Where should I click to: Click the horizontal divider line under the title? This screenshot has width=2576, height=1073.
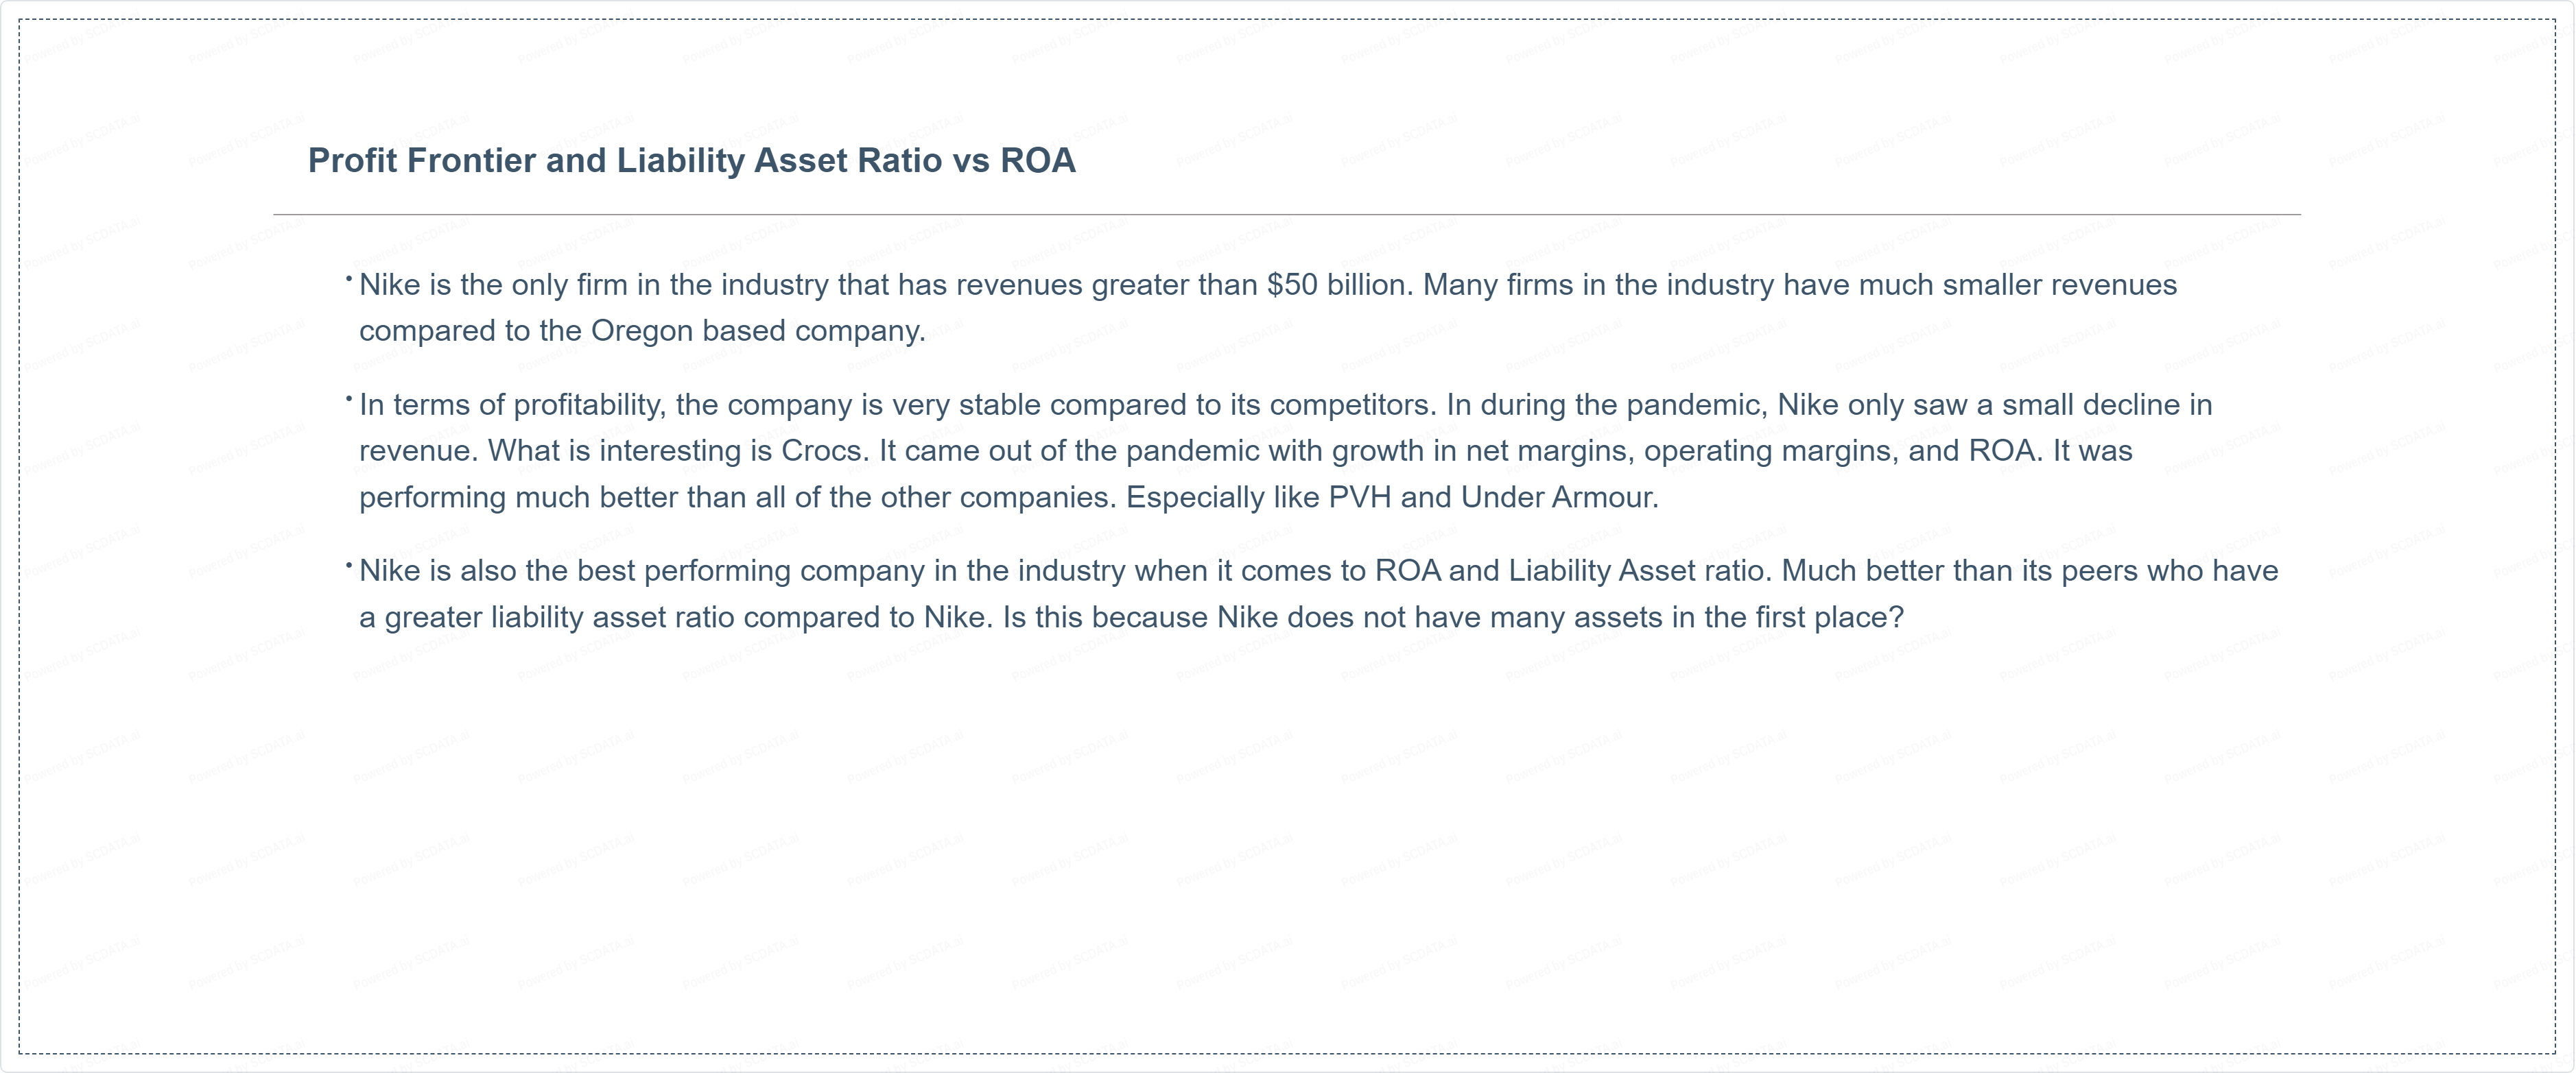[1286, 215]
